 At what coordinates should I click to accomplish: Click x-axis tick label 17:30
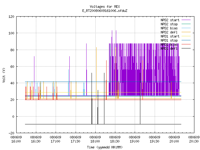tap(76, 142)
